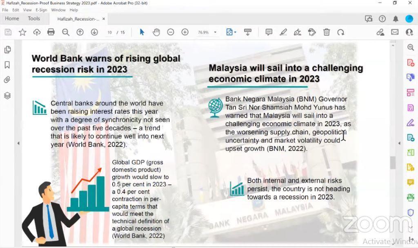Go to previous page arrow

(x=80, y=32)
